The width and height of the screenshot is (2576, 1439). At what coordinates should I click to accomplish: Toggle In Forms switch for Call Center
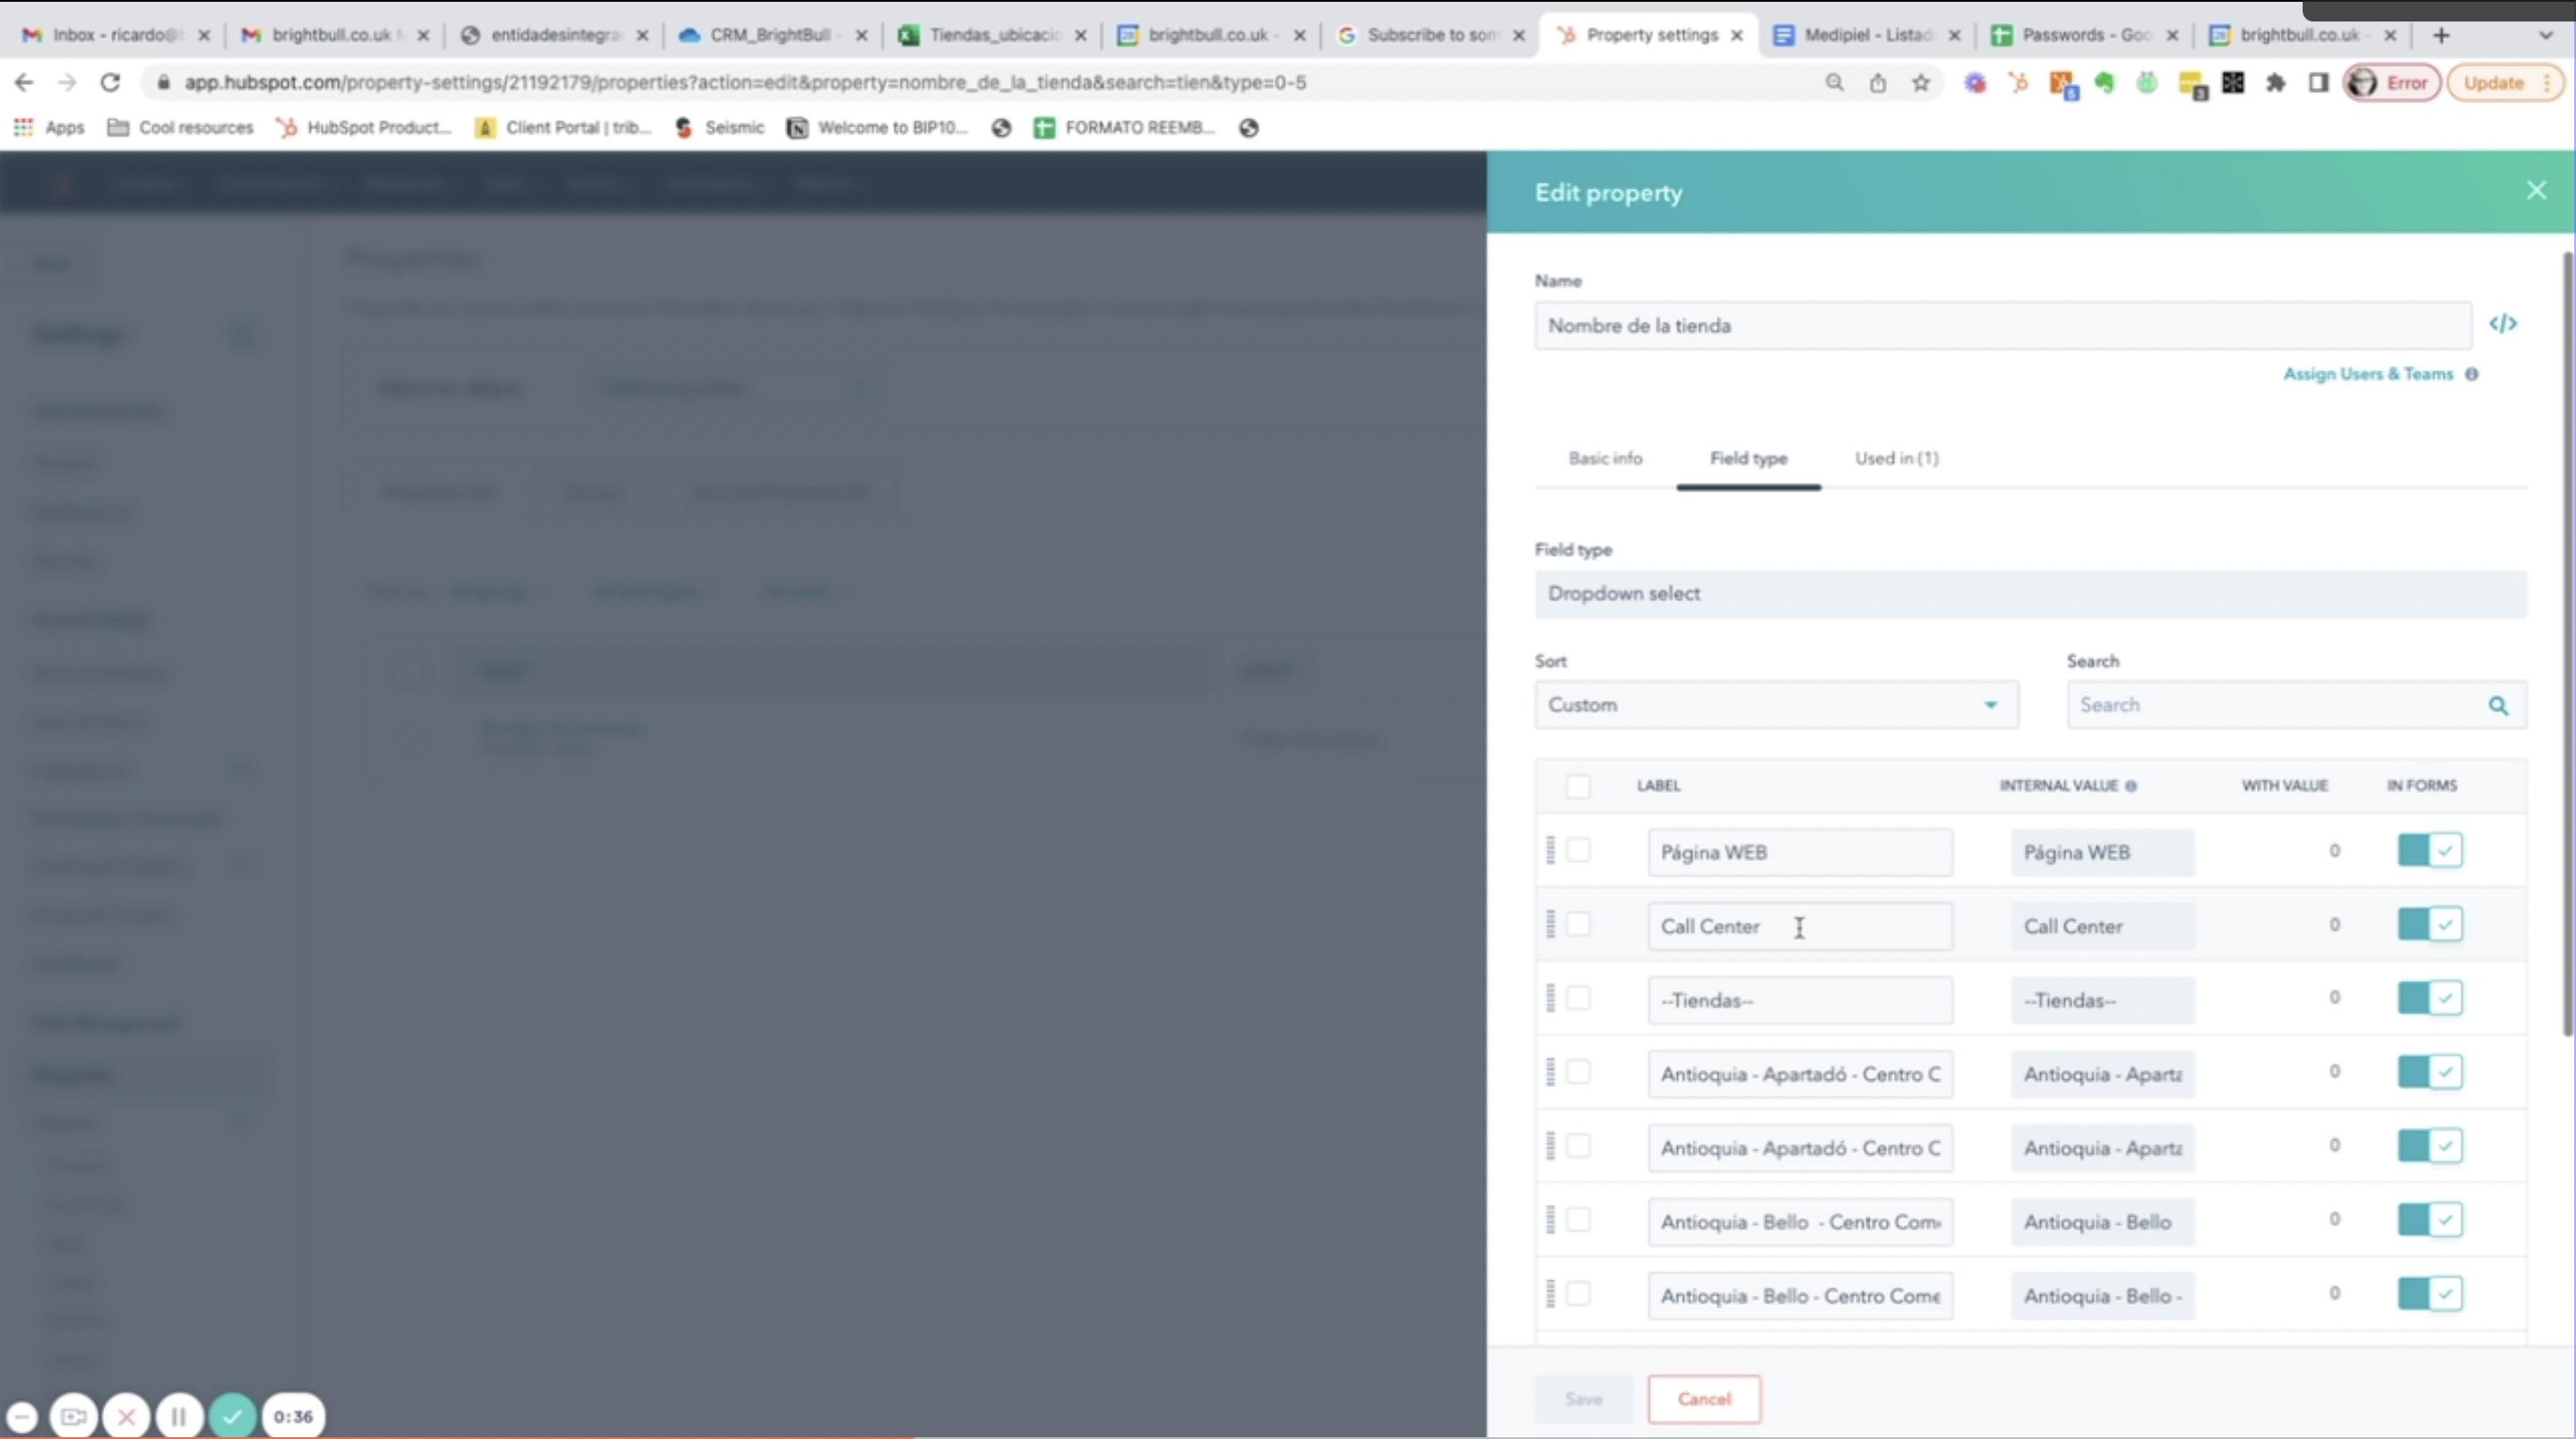(2429, 924)
